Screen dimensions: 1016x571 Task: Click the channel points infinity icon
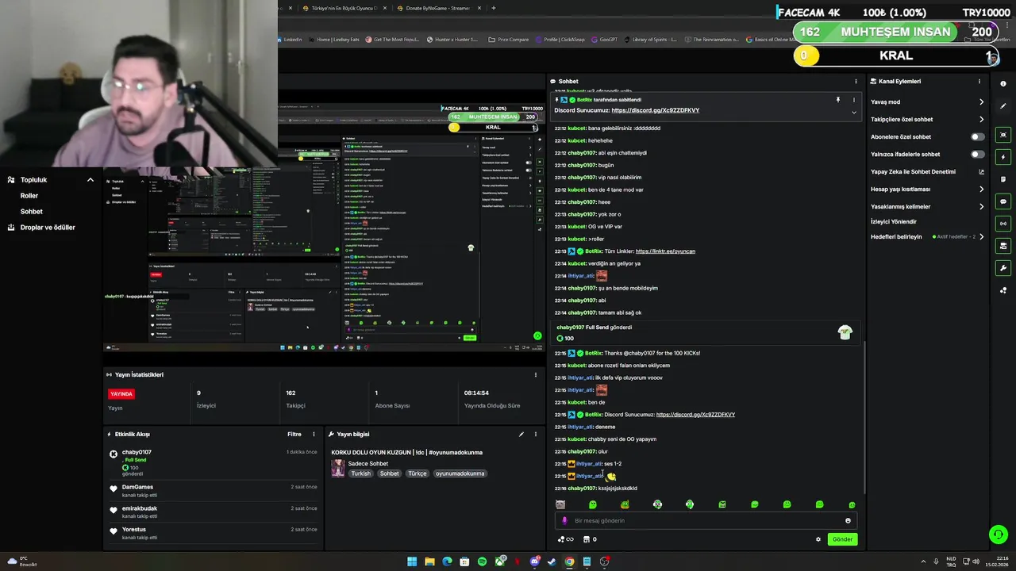(x=565, y=539)
